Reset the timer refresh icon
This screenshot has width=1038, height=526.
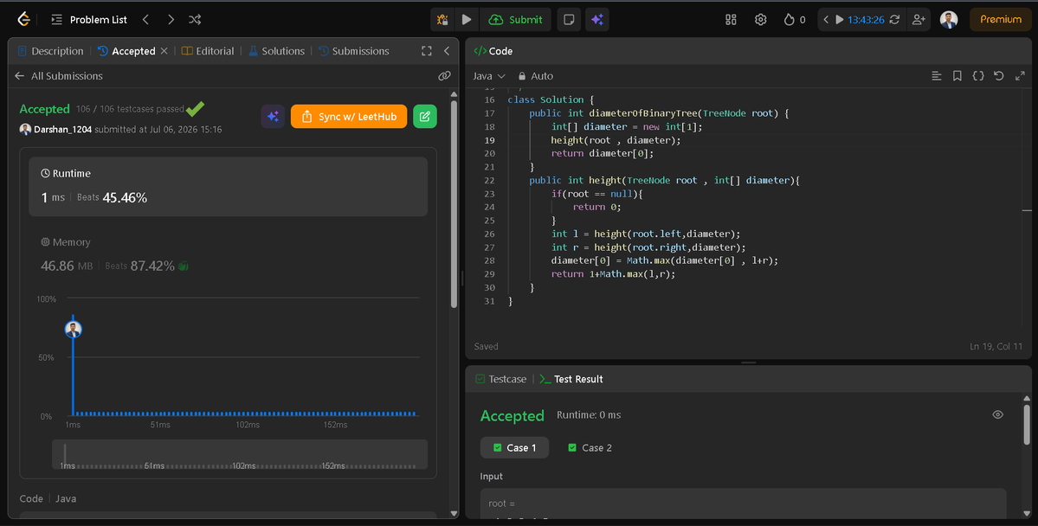coord(894,20)
